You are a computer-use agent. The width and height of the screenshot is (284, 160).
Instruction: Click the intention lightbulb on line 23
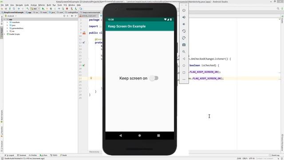pos(91,78)
